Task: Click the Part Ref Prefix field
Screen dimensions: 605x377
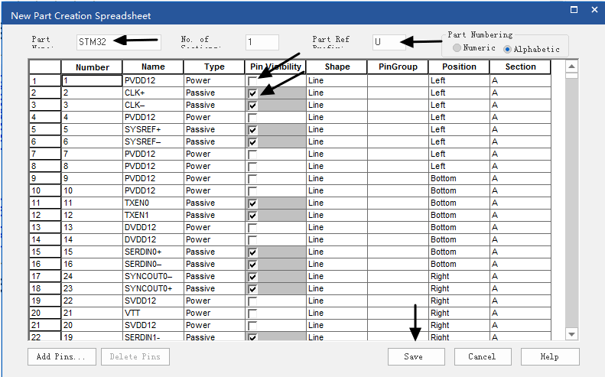Action: click(x=389, y=42)
